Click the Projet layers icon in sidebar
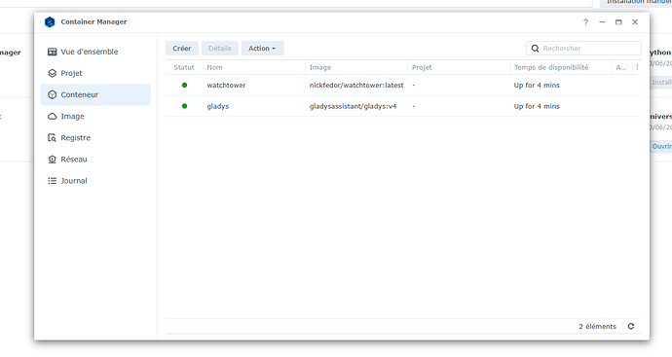The width and height of the screenshot is (672, 357). [x=53, y=73]
